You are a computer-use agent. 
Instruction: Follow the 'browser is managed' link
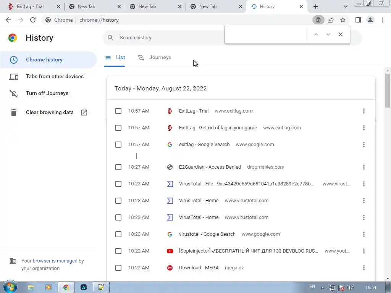(x=55, y=261)
